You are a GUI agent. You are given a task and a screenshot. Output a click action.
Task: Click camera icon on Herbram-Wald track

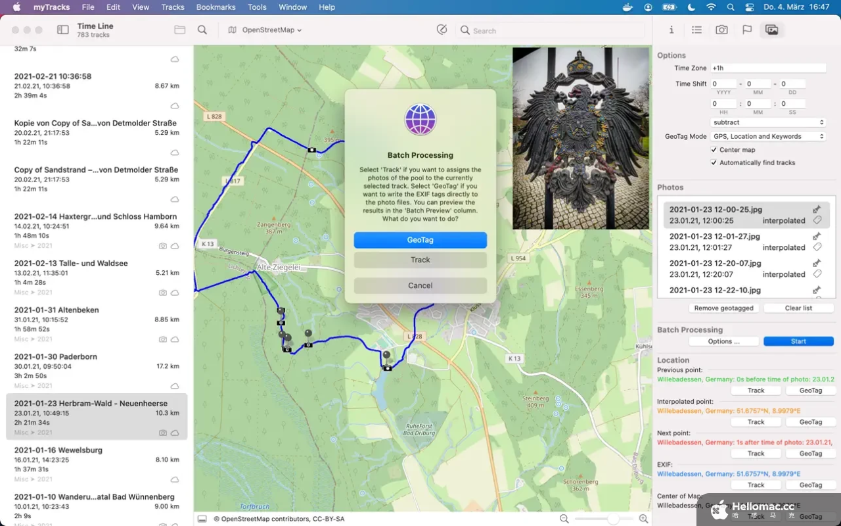point(162,433)
